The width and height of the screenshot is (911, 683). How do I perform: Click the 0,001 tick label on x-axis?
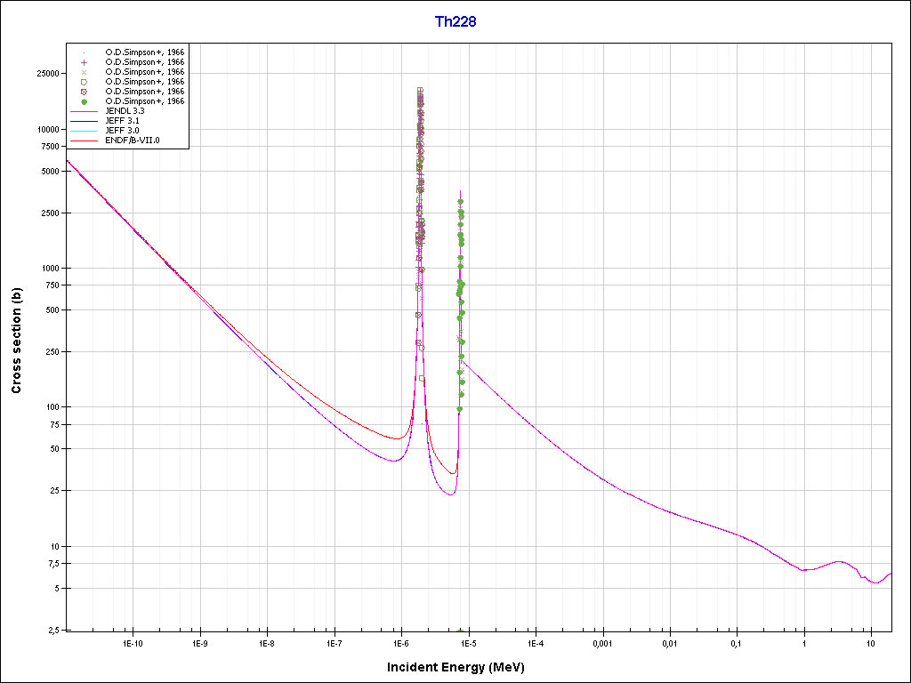(602, 642)
